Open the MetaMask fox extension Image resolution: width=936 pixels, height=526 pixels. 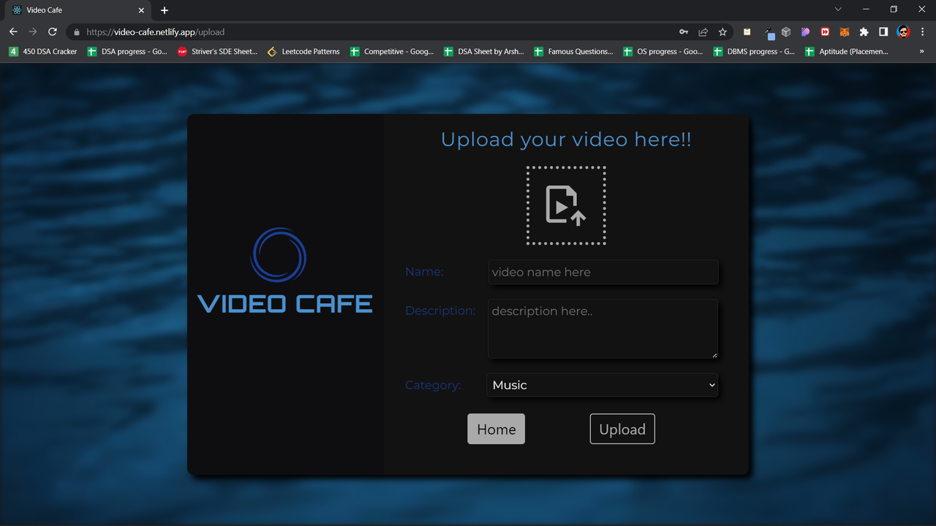[844, 31]
